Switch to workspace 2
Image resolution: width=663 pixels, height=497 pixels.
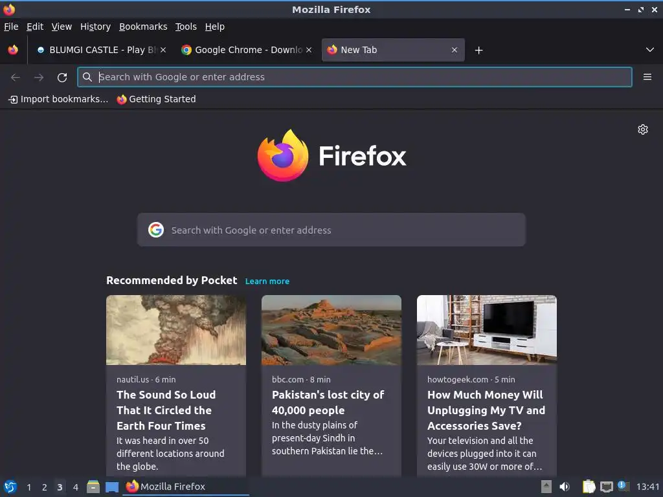pos(45,487)
